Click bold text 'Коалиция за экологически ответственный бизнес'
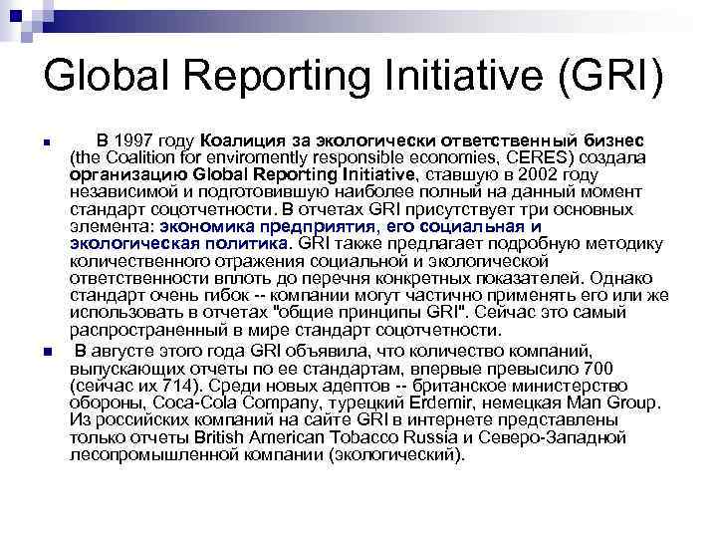This screenshot has height=538, width=717. (422, 140)
